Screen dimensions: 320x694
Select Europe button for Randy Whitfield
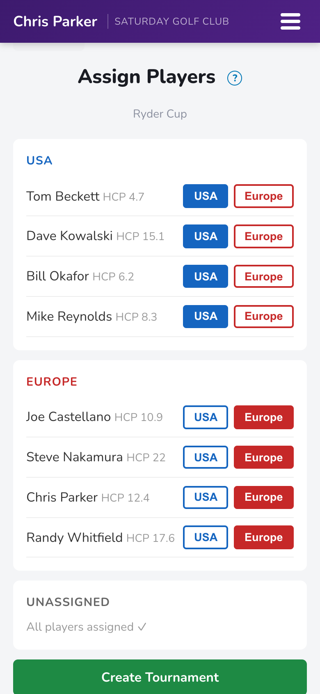pyautogui.click(x=264, y=537)
